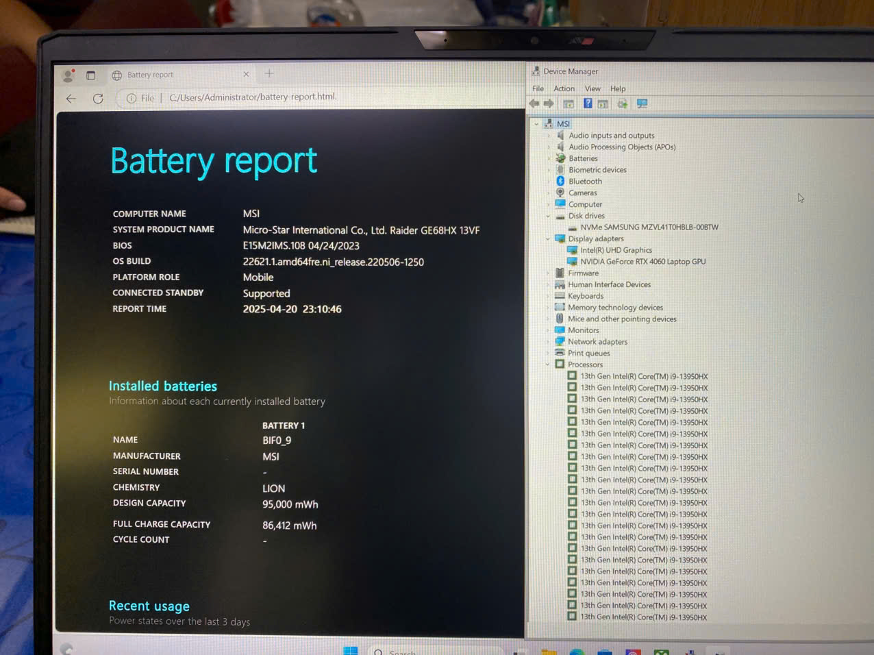Screen dimensions: 874x655
Task: Select the Biometric devices icon
Action: tap(560, 170)
